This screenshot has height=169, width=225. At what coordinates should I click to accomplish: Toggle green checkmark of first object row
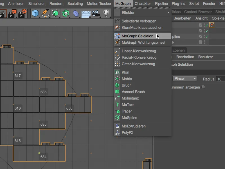[207, 25]
